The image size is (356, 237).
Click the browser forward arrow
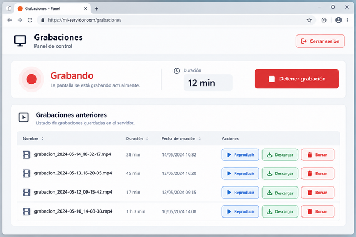coord(20,20)
